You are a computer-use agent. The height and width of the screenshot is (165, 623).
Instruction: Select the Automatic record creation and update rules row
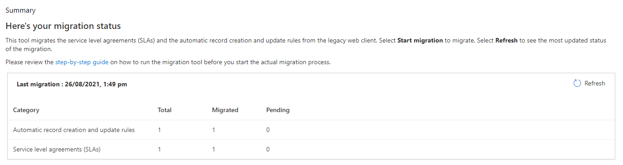pyautogui.click(x=311, y=130)
